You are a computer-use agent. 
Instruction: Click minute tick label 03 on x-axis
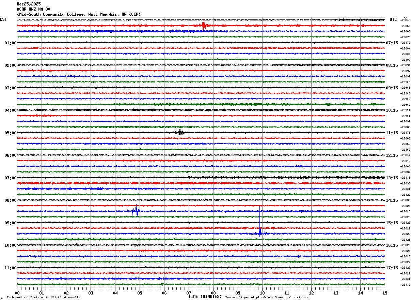pos(91,293)
